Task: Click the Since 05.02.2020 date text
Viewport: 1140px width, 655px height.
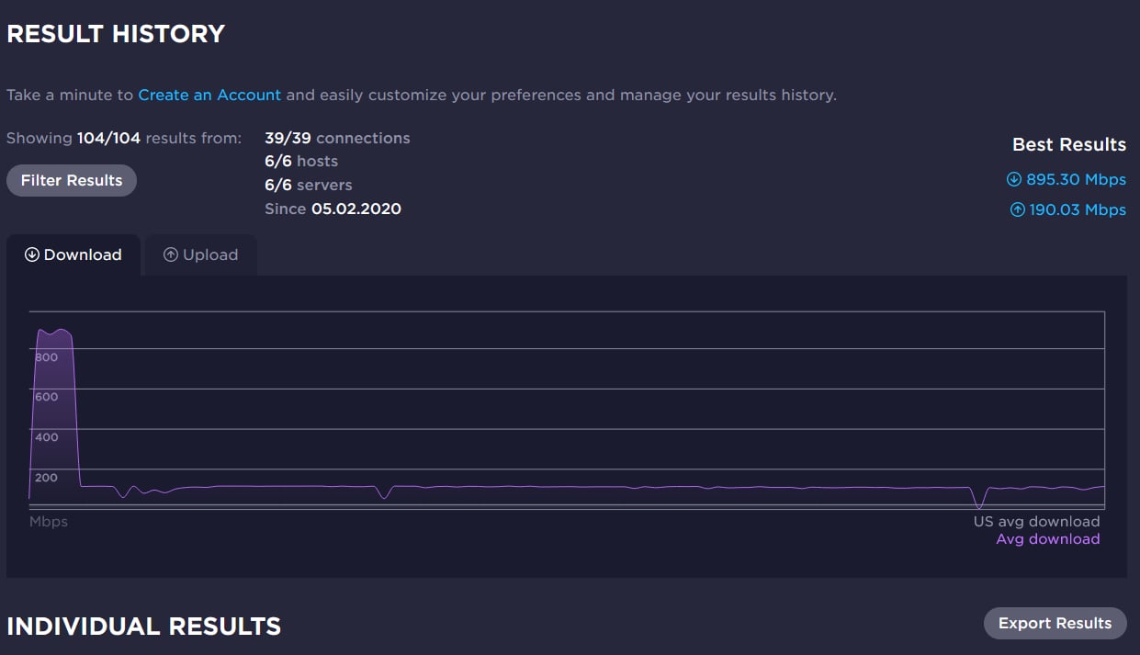Action: coord(333,209)
